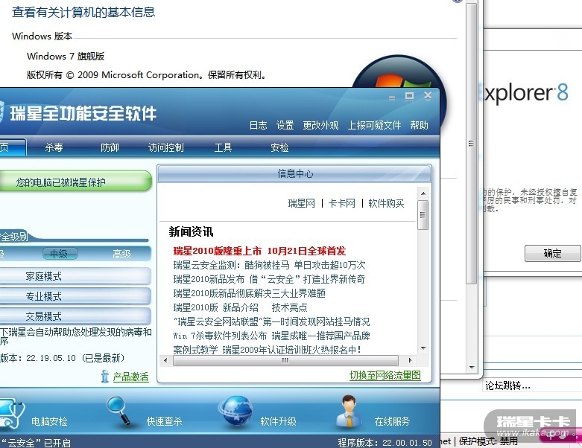The width and height of the screenshot is (582, 448).
Task: Open the 工具 tab
Action: click(223, 147)
